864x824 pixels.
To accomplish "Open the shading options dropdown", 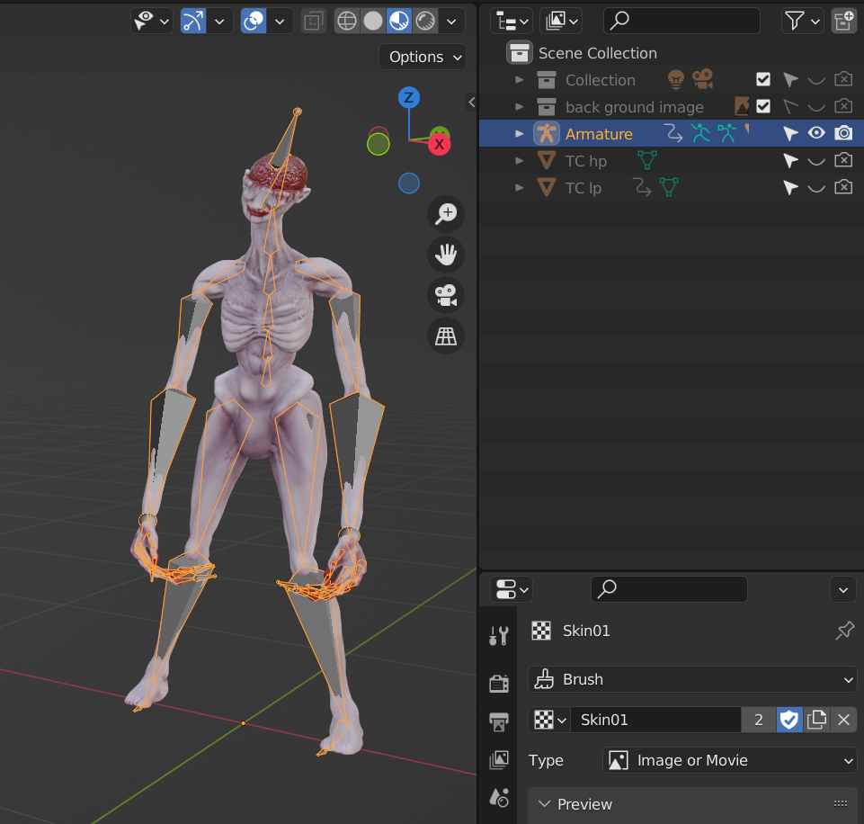I will pyautogui.click(x=451, y=21).
